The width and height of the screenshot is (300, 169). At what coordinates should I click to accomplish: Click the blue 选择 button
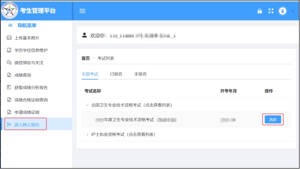click(x=273, y=120)
